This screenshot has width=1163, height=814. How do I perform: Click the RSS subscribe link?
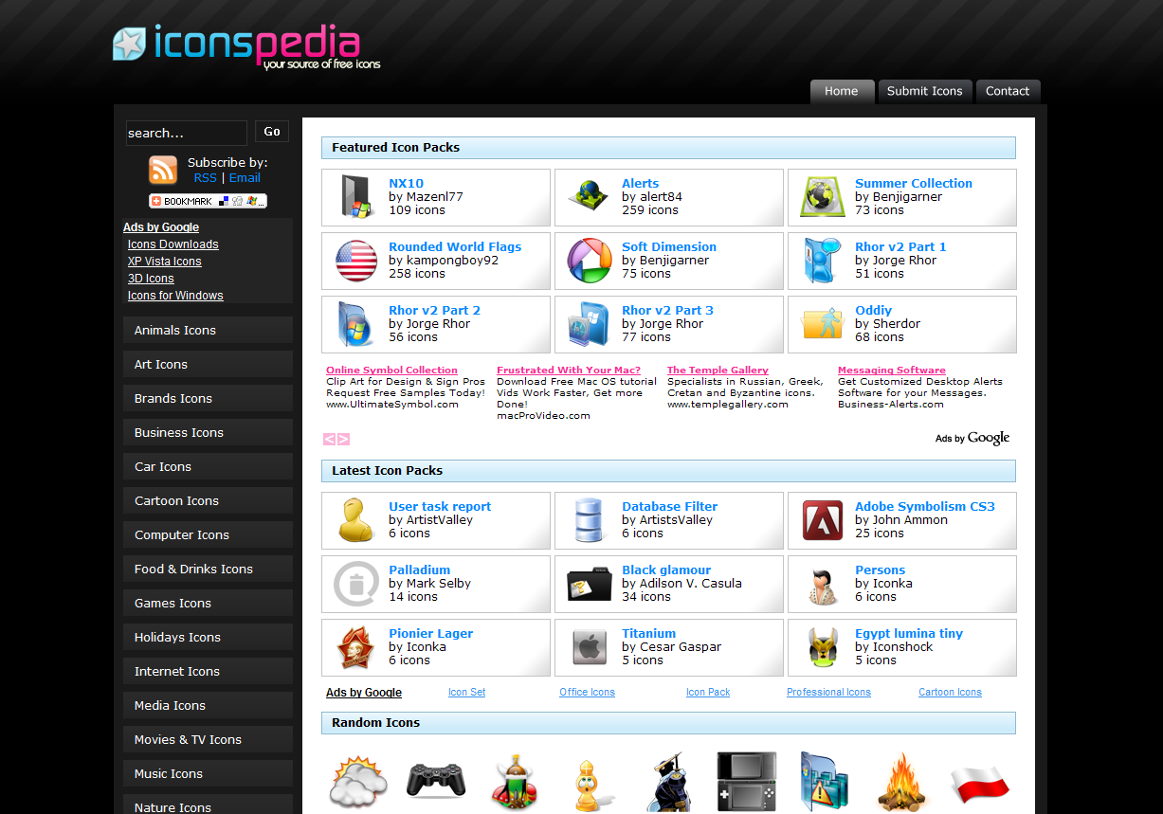pyautogui.click(x=205, y=178)
